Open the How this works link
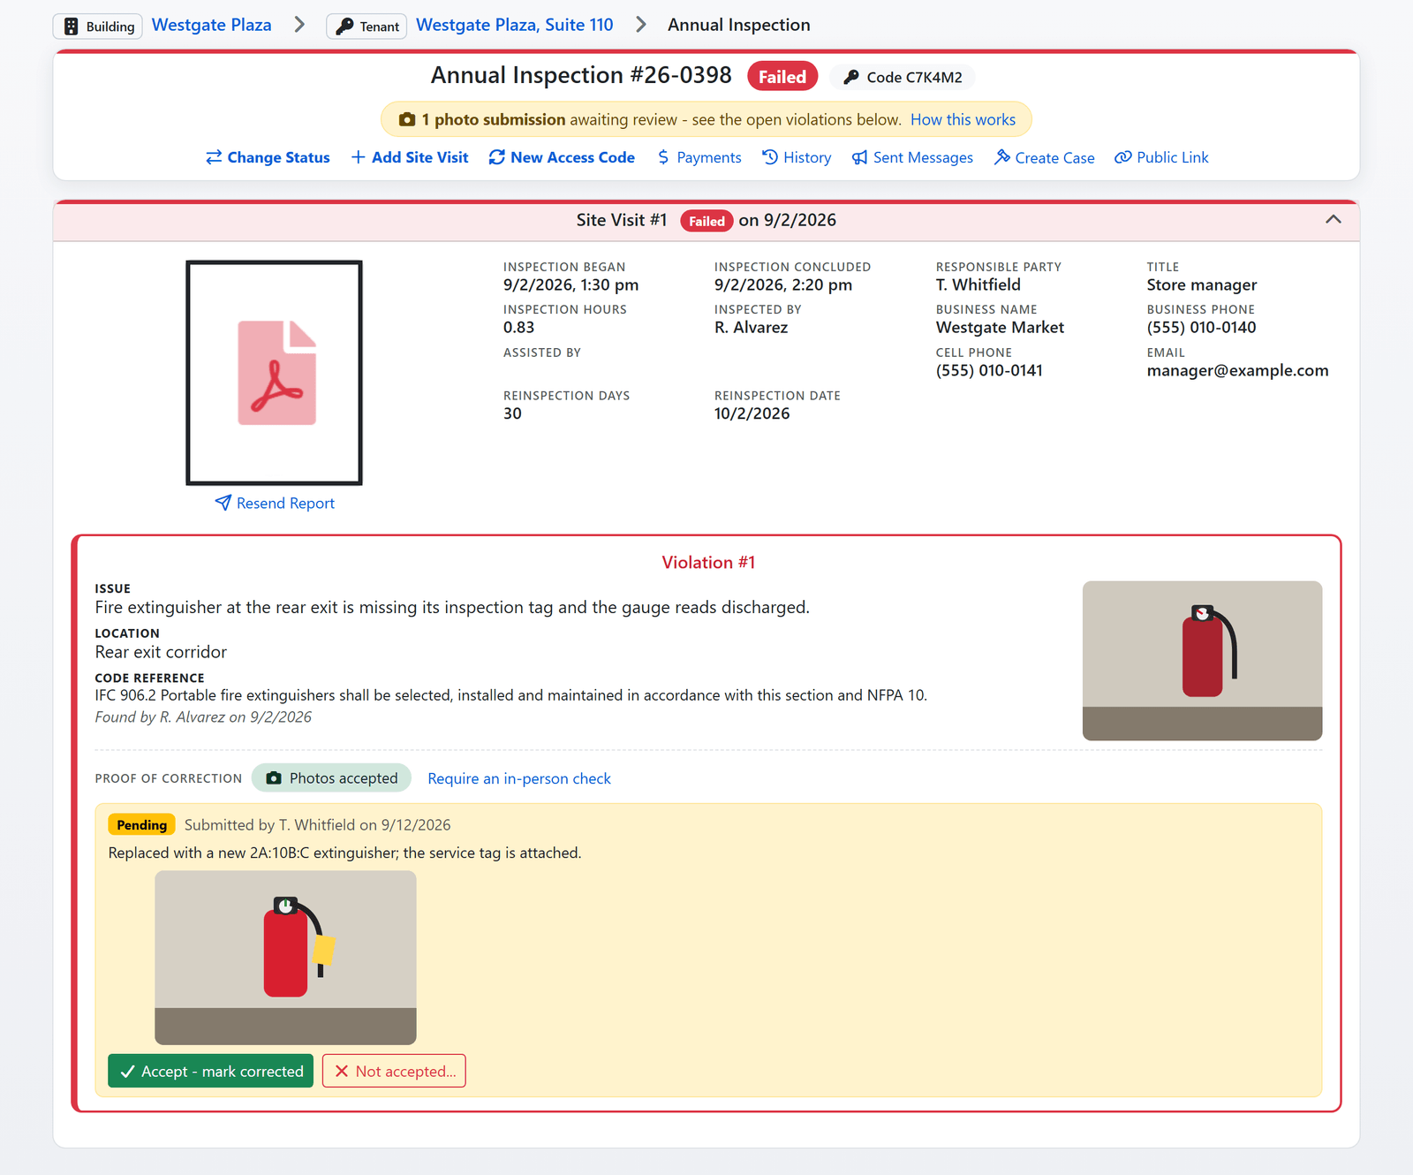Screen dimensions: 1413x1175 (x=963, y=119)
